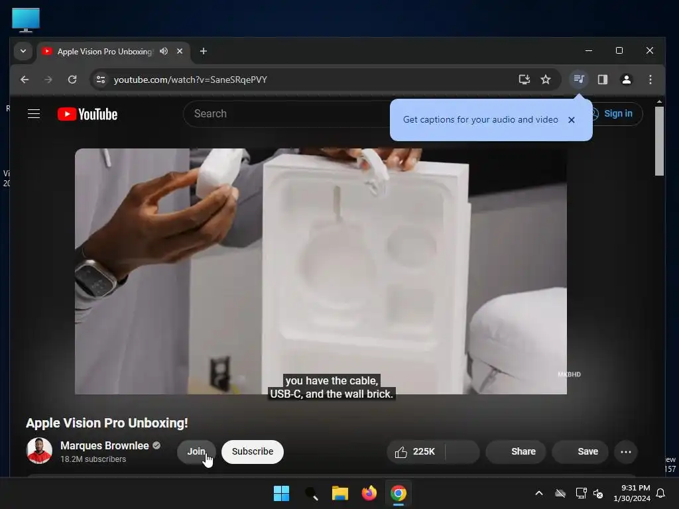Open the tab search dropdown arrow
Viewport: 679px width, 509px height.
[x=23, y=51]
